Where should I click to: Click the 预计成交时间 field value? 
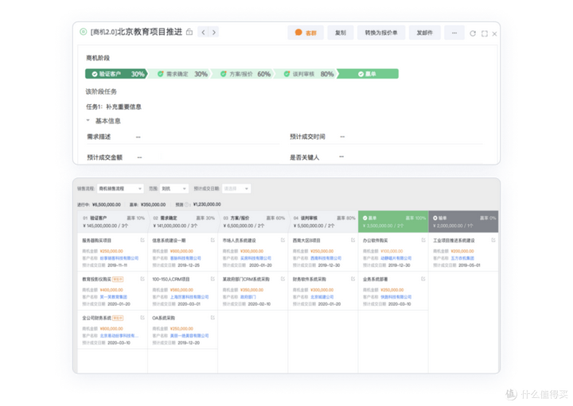[342, 137]
